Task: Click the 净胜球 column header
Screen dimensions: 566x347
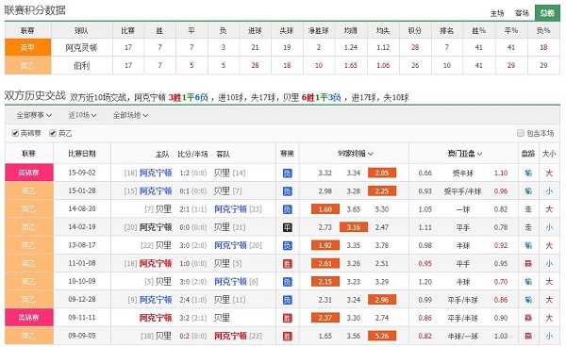Action: 319,31
